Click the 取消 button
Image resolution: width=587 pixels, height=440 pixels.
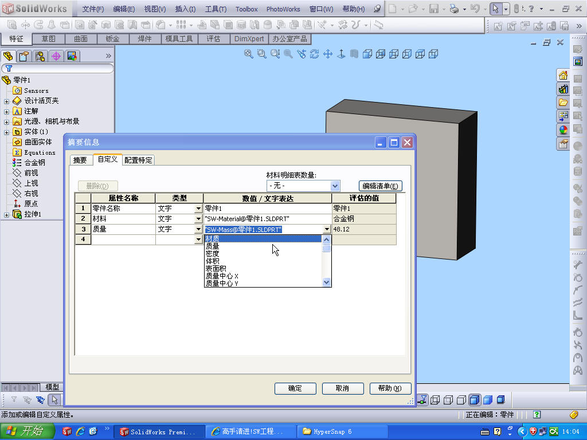click(x=343, y=388)
